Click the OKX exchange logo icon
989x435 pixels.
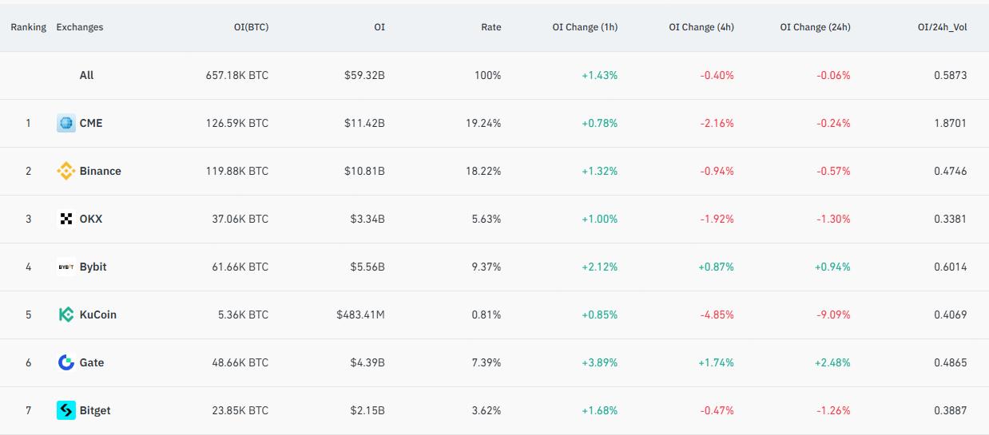pos(66,219)
